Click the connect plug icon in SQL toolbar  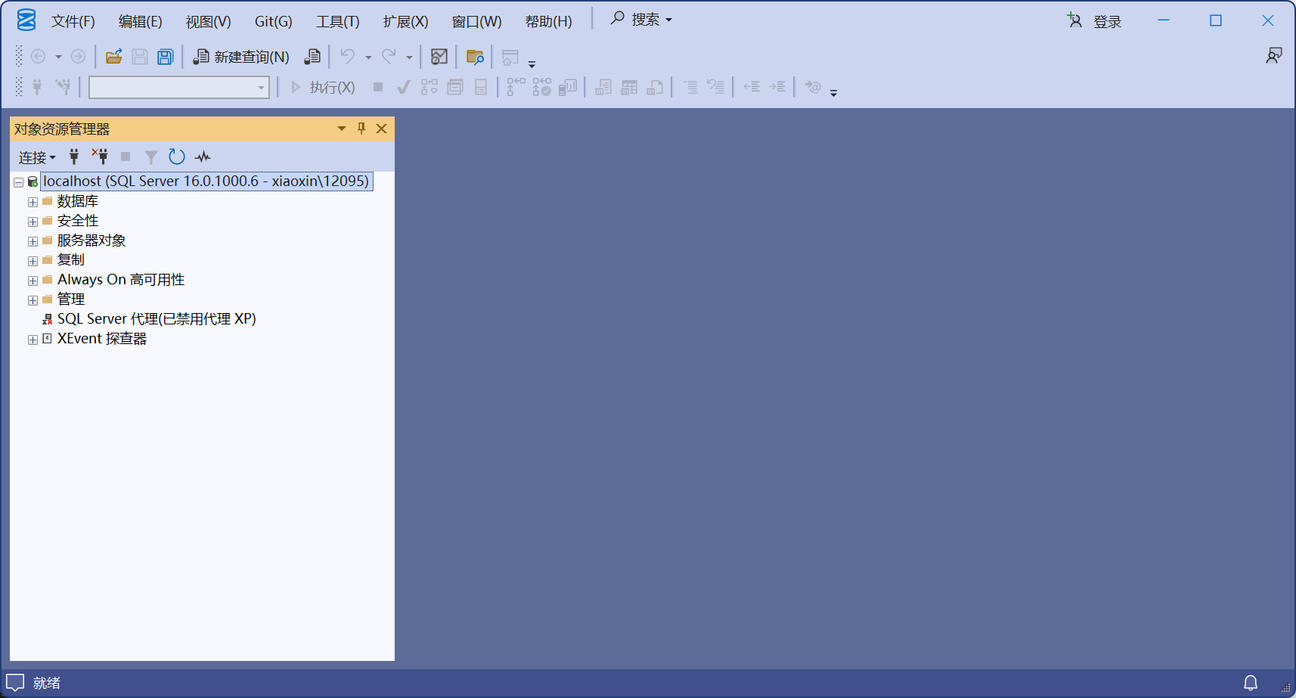[x=37, y=87]
